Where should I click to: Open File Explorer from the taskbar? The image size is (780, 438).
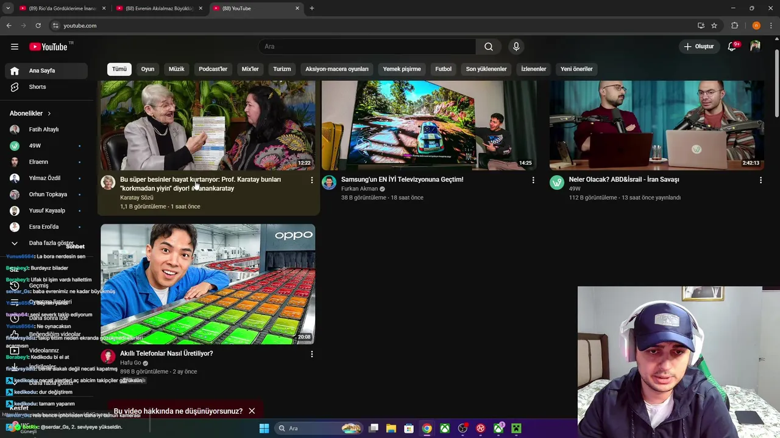coord(391,428)
